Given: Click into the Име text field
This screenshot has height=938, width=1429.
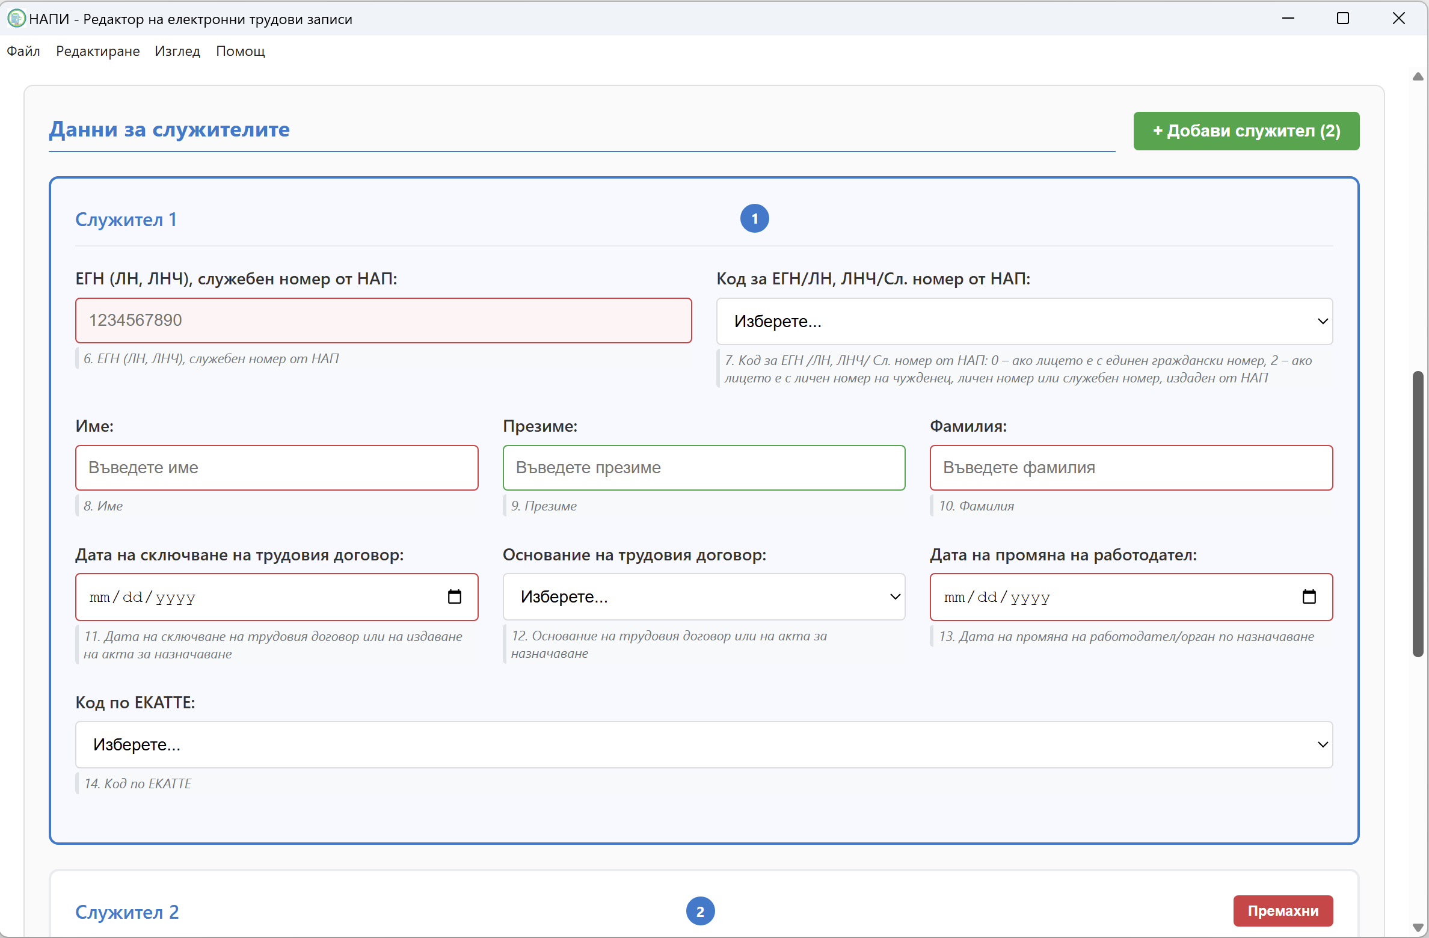Looking at the screenshot, I should click(x=277, y=468).
